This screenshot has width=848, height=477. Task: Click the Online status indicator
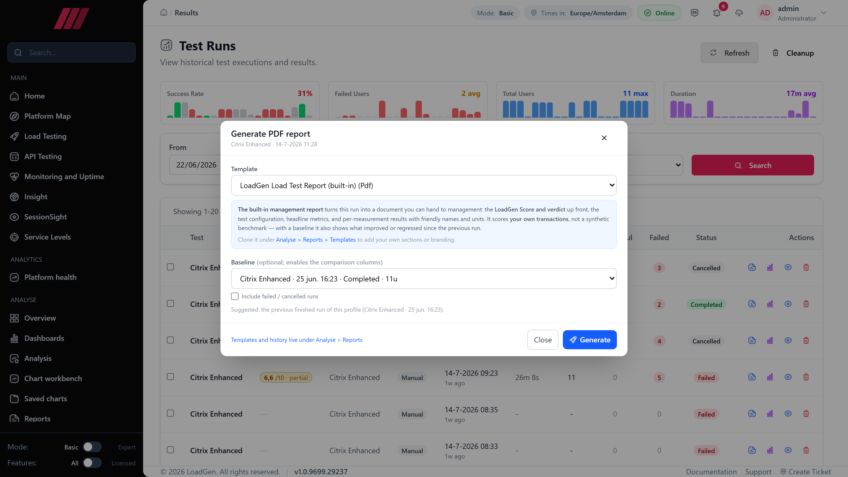click(659, 13)
